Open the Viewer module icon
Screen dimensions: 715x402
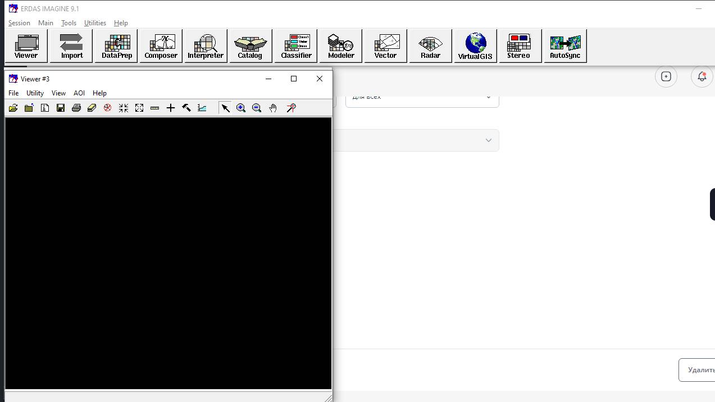click(x=26, y=45)
